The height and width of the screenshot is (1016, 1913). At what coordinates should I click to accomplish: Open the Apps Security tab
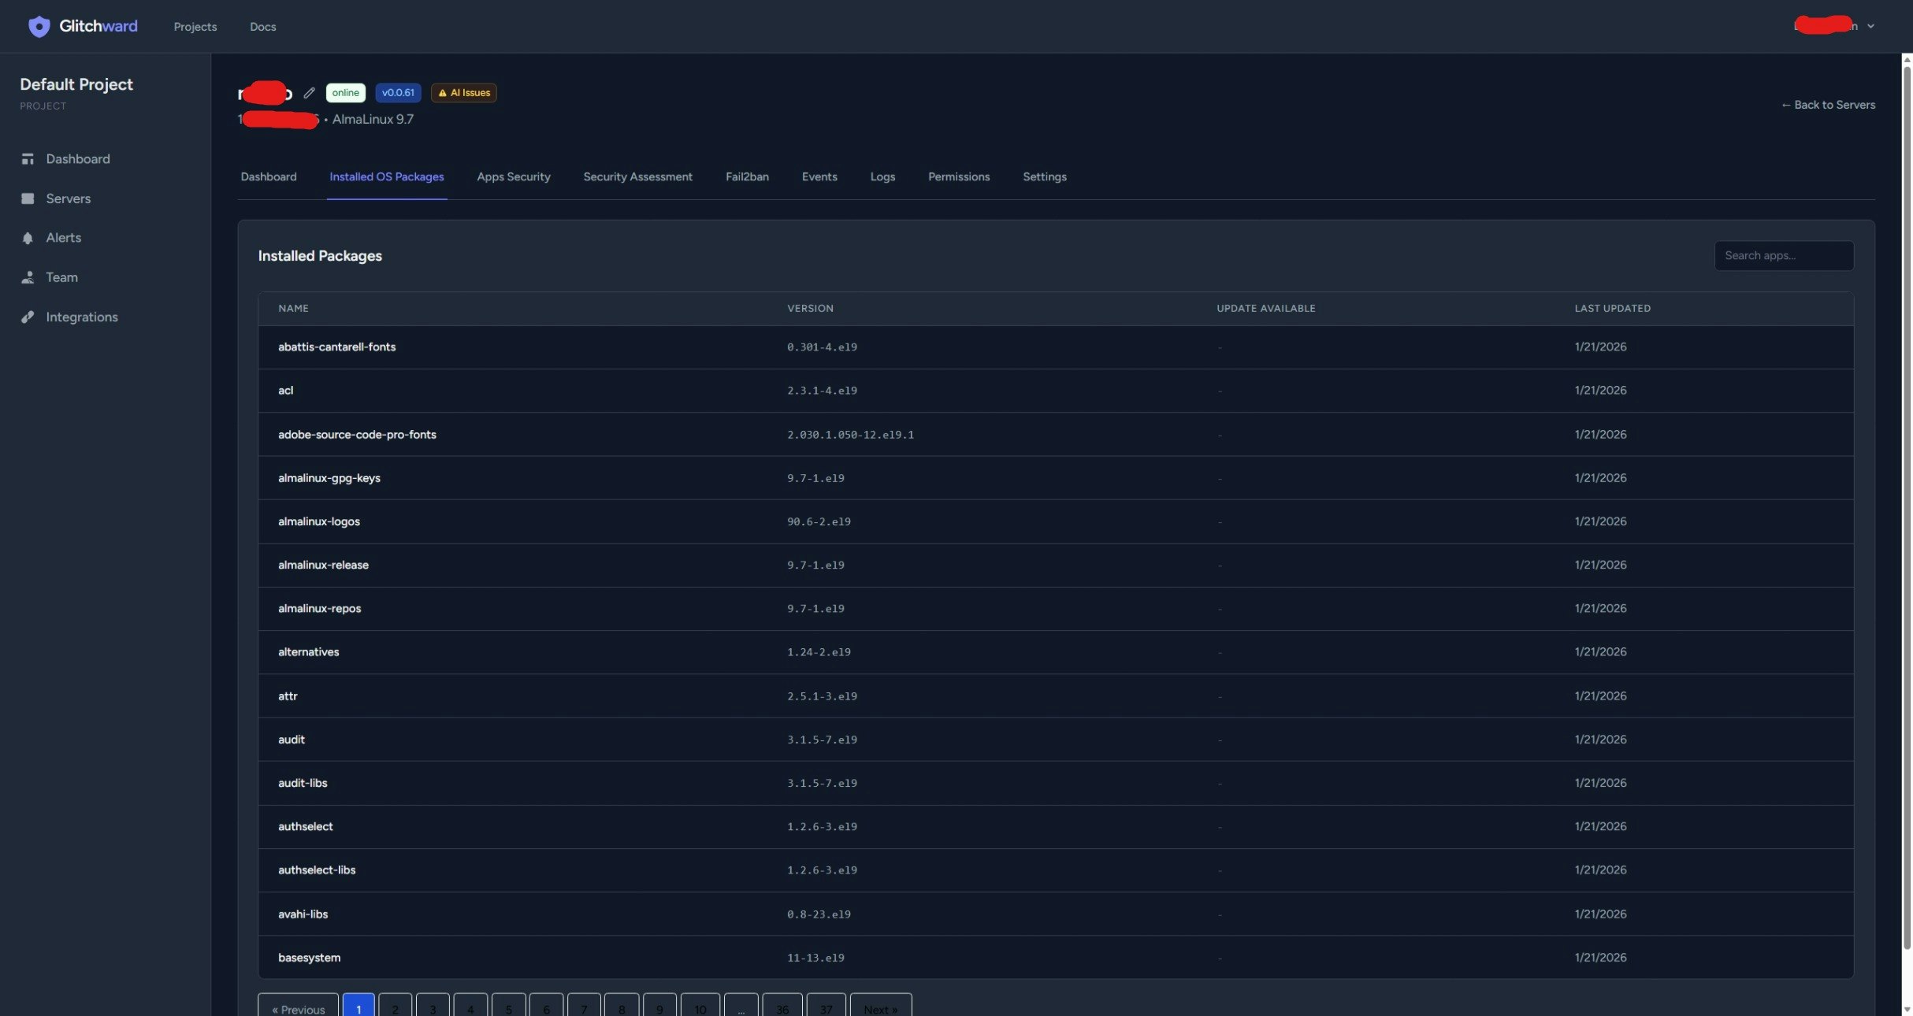[x=513, y=176]
